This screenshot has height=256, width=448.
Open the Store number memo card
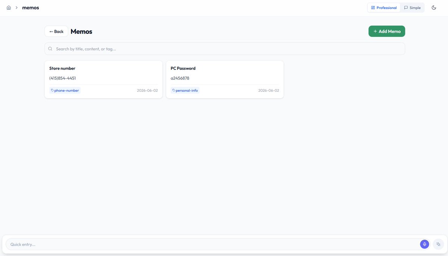click(x=103, y=80)
